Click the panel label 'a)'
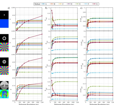This screenshot has width=114, height=105. coord(9,8)
